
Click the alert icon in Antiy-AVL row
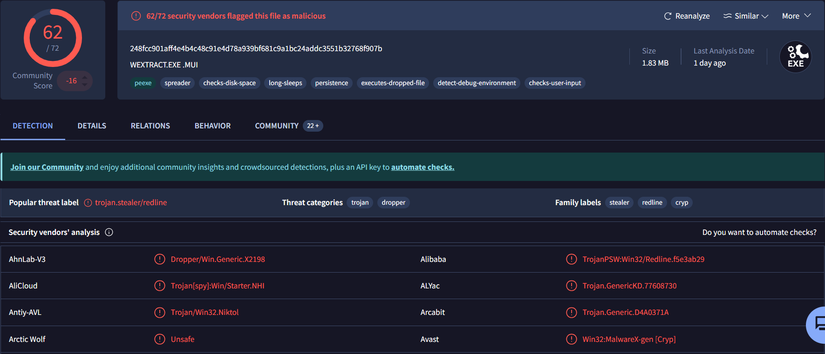(x=160, y=312)
